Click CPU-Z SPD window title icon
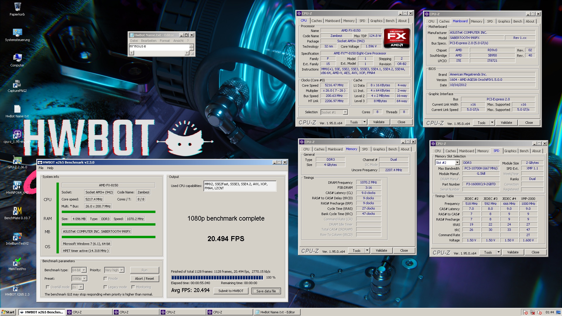This screenshot has width=562, height=316. click(x=433, y=144)
